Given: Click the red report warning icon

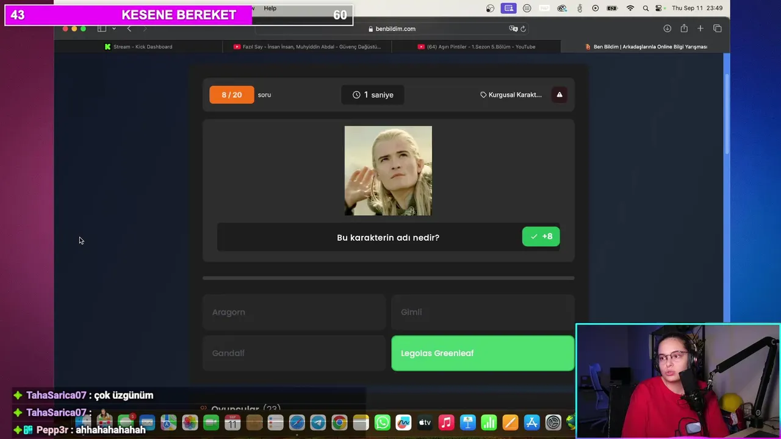Looking at the screenshot, I should [x=560, y=95].
